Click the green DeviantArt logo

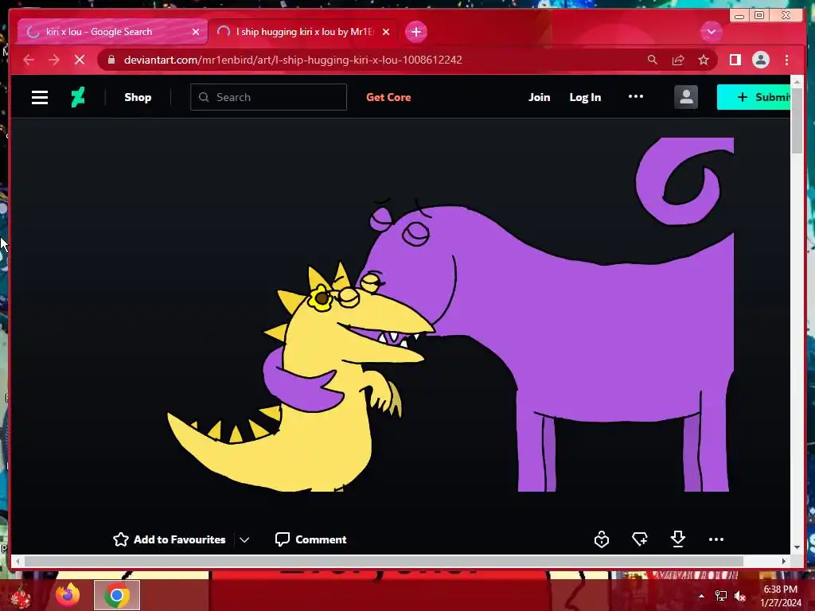78,97
